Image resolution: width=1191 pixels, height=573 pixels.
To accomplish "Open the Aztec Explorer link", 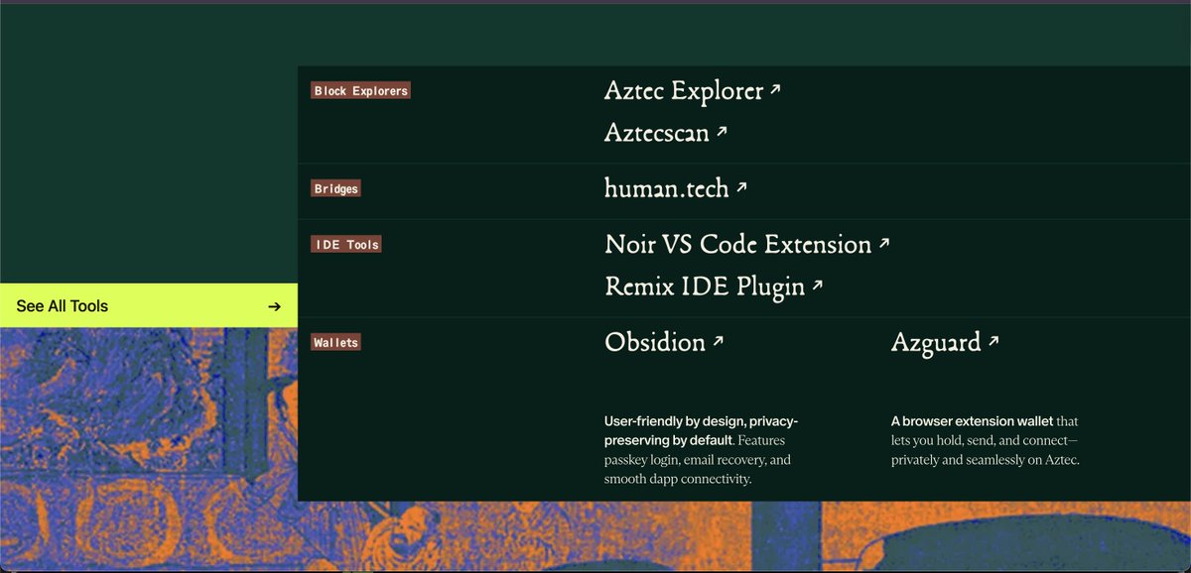I will (x=692, y=91).
